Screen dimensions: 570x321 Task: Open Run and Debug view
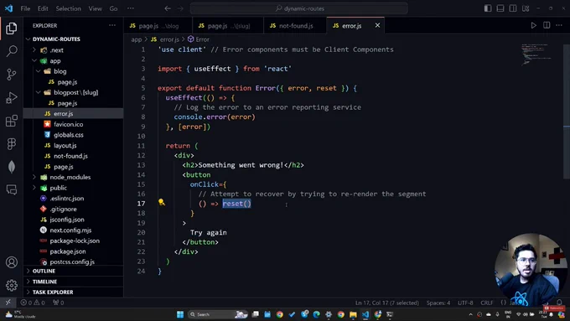point(11,97)
